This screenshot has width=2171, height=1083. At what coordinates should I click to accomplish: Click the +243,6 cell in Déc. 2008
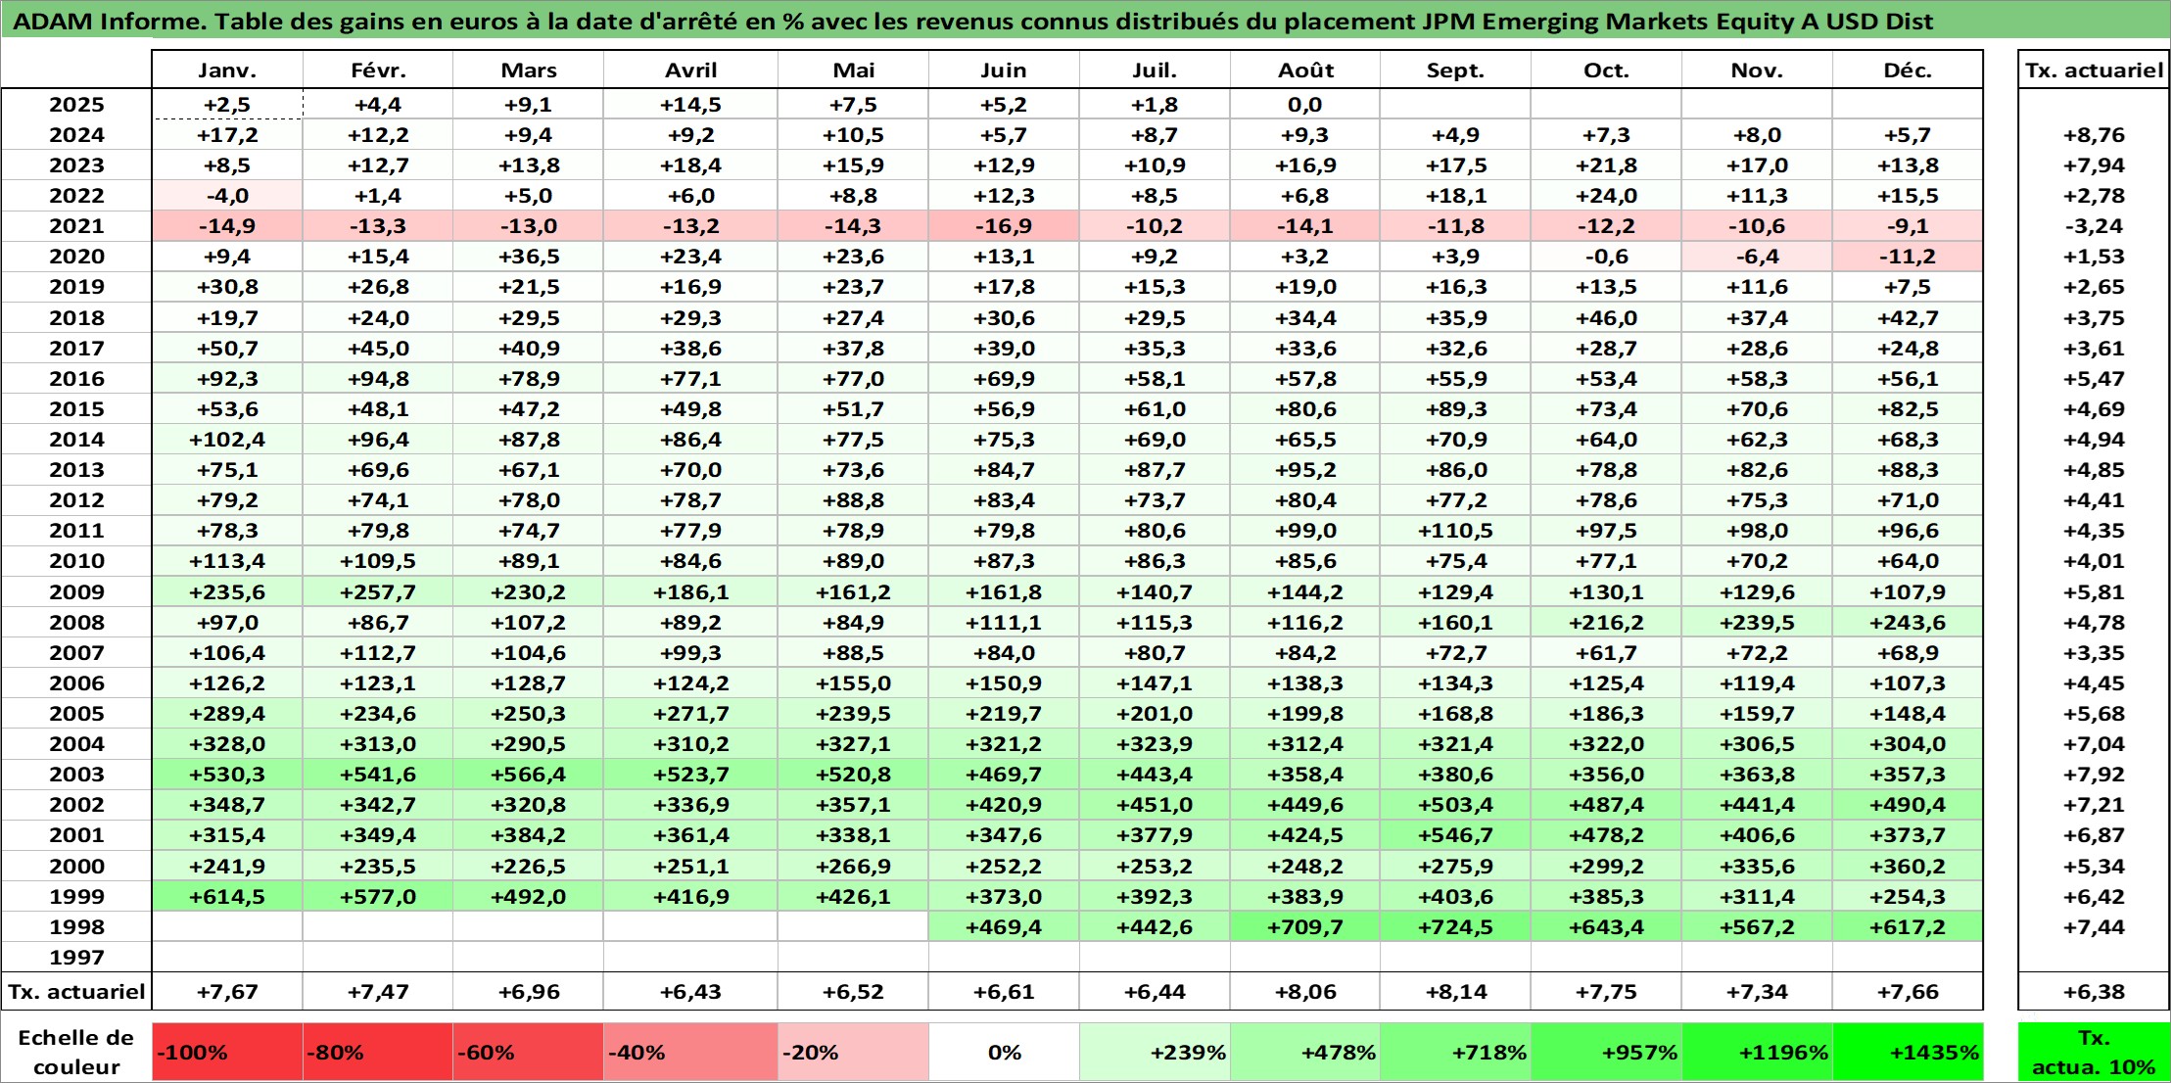coord(1908,622)
